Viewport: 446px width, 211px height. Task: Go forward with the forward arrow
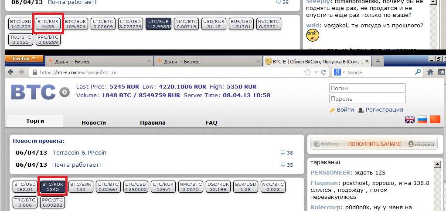click(x=22, y=72)
